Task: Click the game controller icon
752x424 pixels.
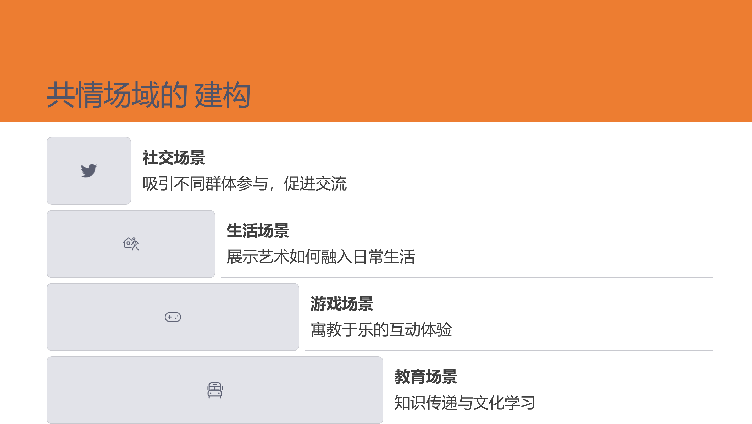Action: [x=173, y=317]
